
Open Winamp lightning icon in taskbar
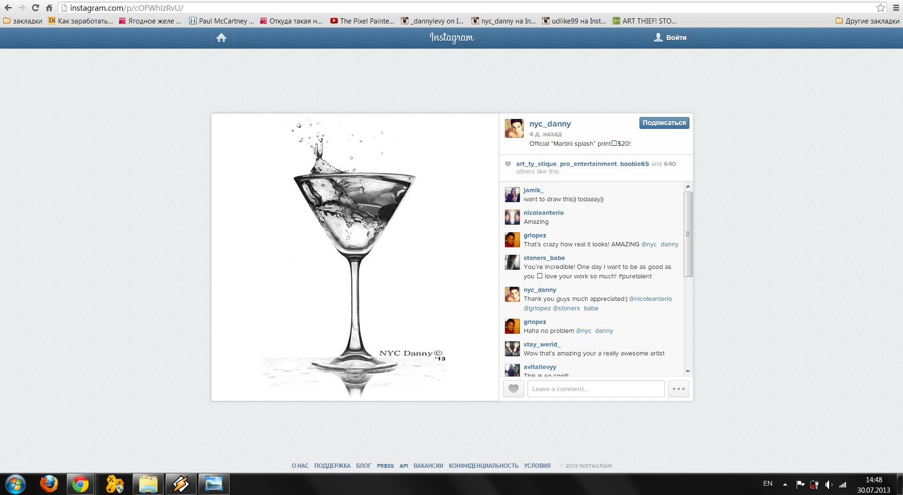181,484
